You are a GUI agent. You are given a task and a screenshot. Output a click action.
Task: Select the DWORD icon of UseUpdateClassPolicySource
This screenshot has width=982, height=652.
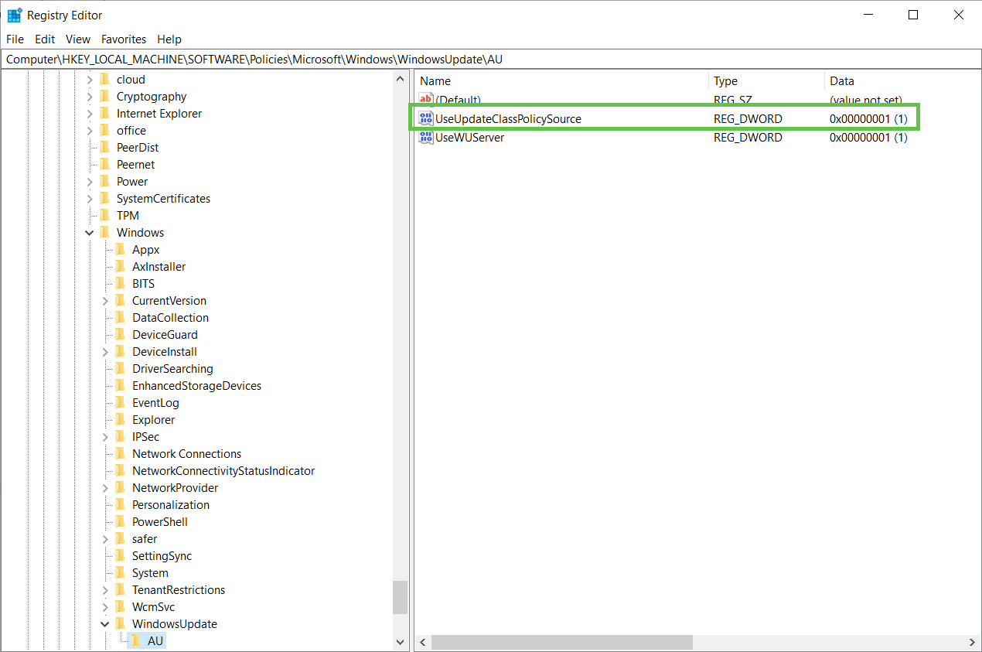pos(426,118)
